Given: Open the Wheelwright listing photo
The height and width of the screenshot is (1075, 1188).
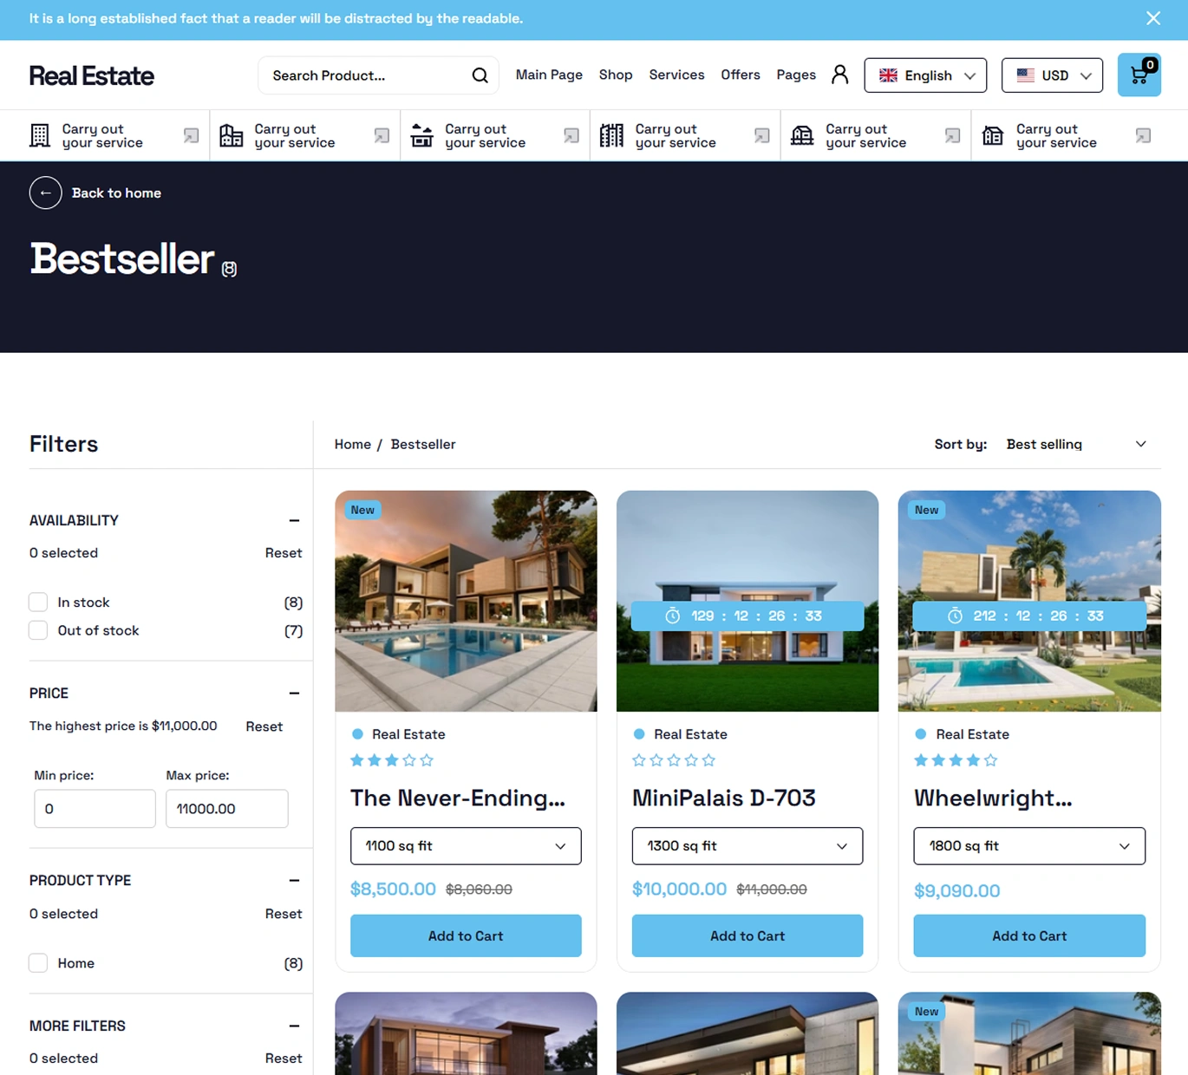Looking at the screenshot, I should tap(1029, 601).
